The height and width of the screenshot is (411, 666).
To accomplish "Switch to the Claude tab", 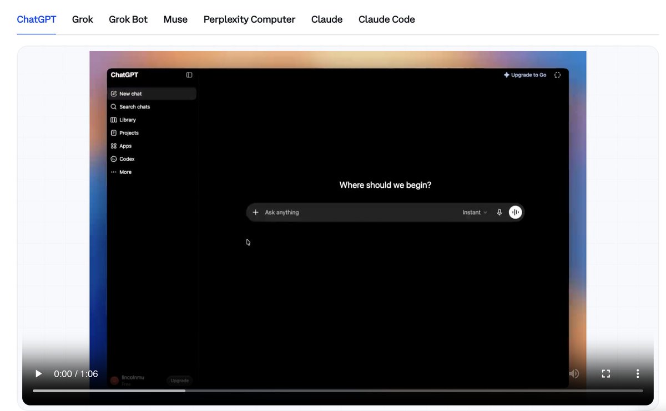I will 327,19.
